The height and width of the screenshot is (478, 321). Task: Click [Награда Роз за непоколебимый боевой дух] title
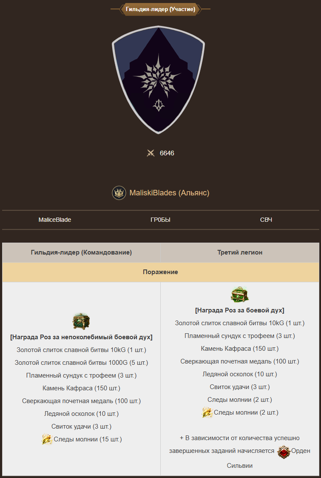coord(81,337)
